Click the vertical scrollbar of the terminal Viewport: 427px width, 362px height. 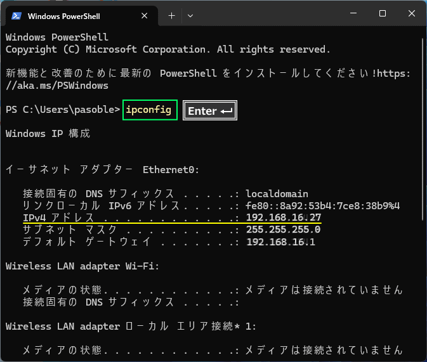point(423,128)
